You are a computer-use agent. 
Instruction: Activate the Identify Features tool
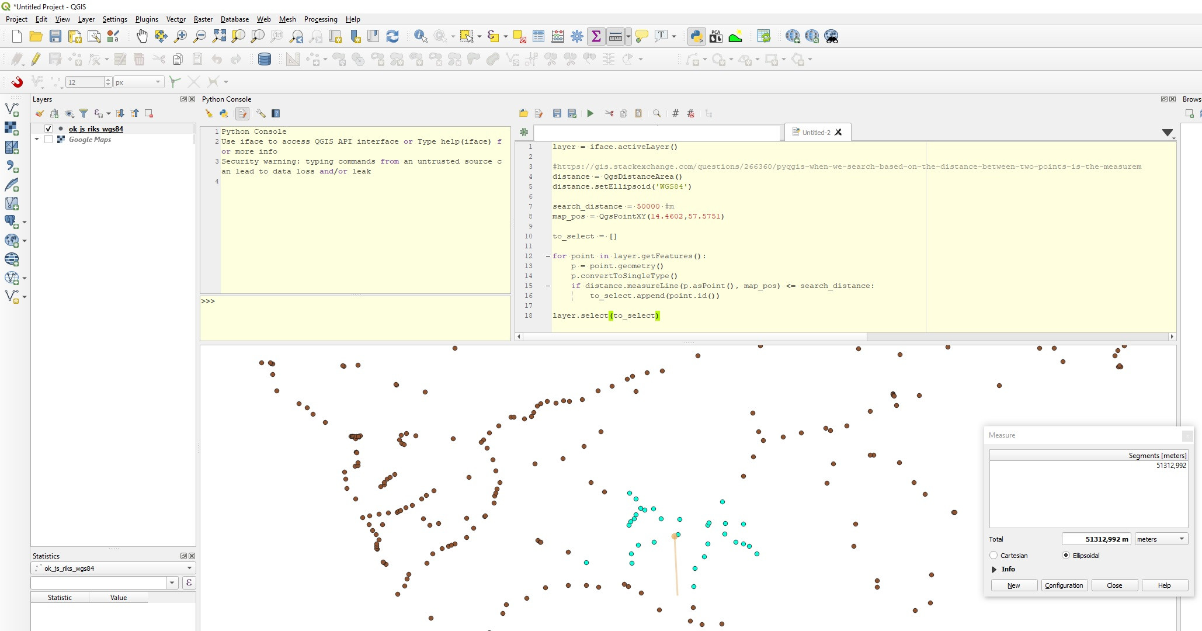click(421, 36)
